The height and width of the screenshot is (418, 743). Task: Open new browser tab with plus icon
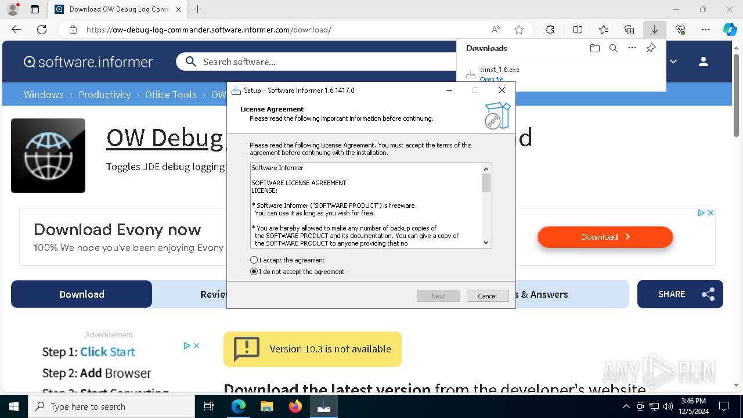198,9
